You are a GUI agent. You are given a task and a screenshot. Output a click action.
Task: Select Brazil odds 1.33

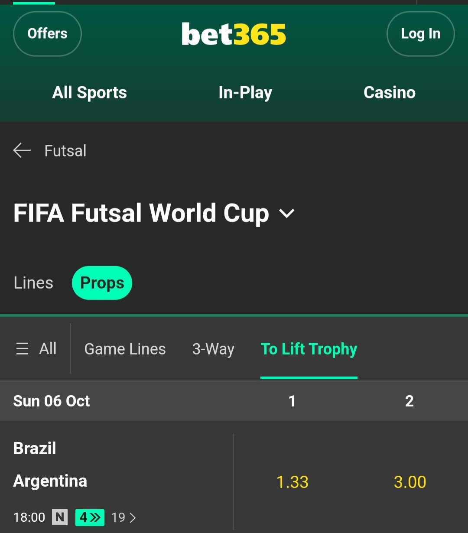(292, 482)
